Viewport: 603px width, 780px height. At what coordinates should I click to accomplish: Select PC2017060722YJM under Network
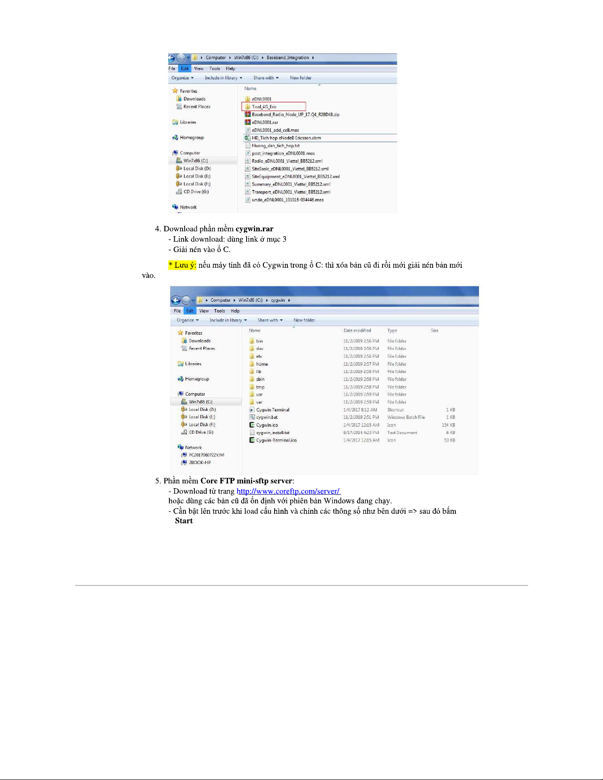point(206,455)
